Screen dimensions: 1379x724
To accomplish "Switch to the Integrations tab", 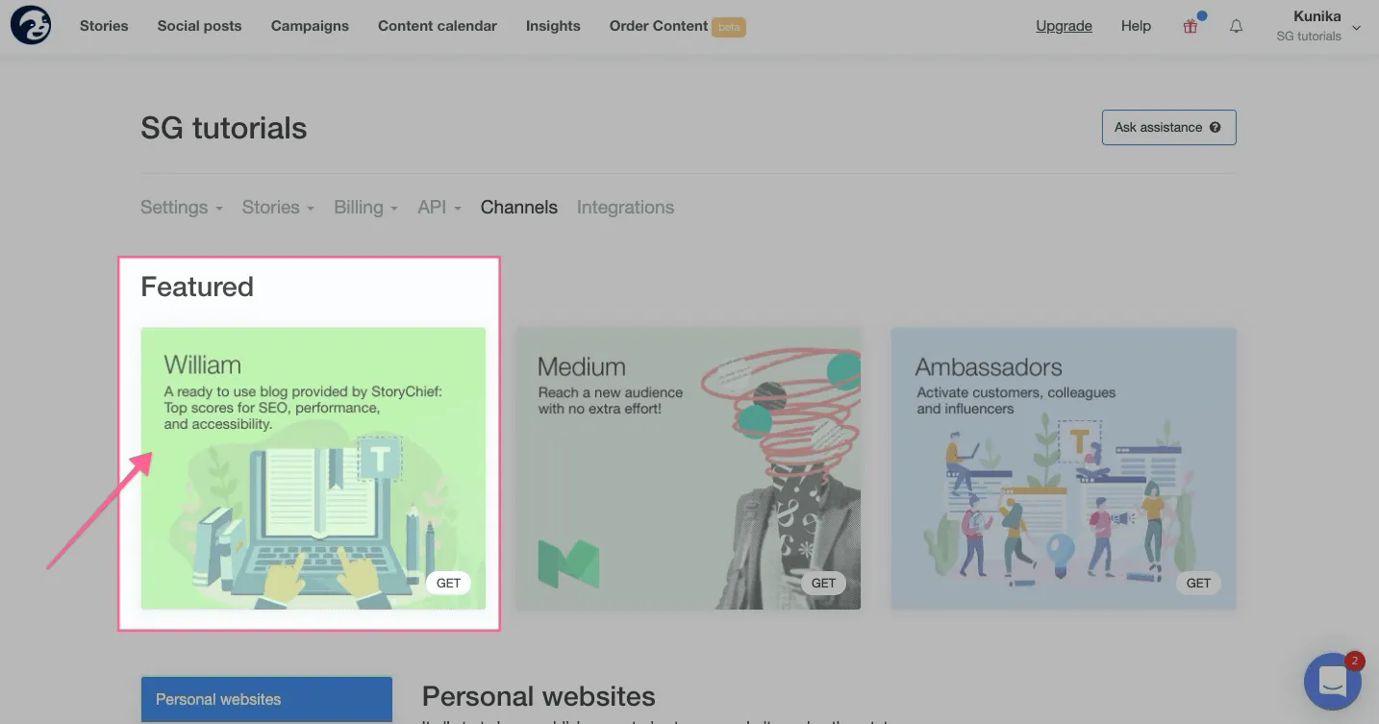I will [625, 207].
